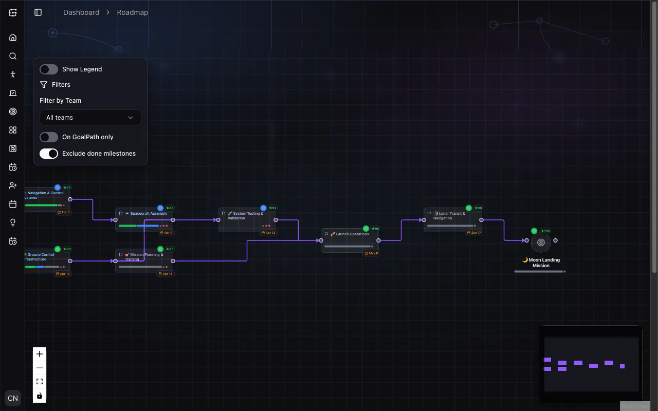Turn on the Show Legend switch
Viewport: 658px width, 411px height.
click(x=49, y=69)
